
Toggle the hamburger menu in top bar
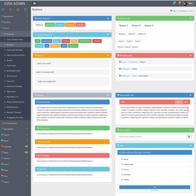tap(35, 4)
